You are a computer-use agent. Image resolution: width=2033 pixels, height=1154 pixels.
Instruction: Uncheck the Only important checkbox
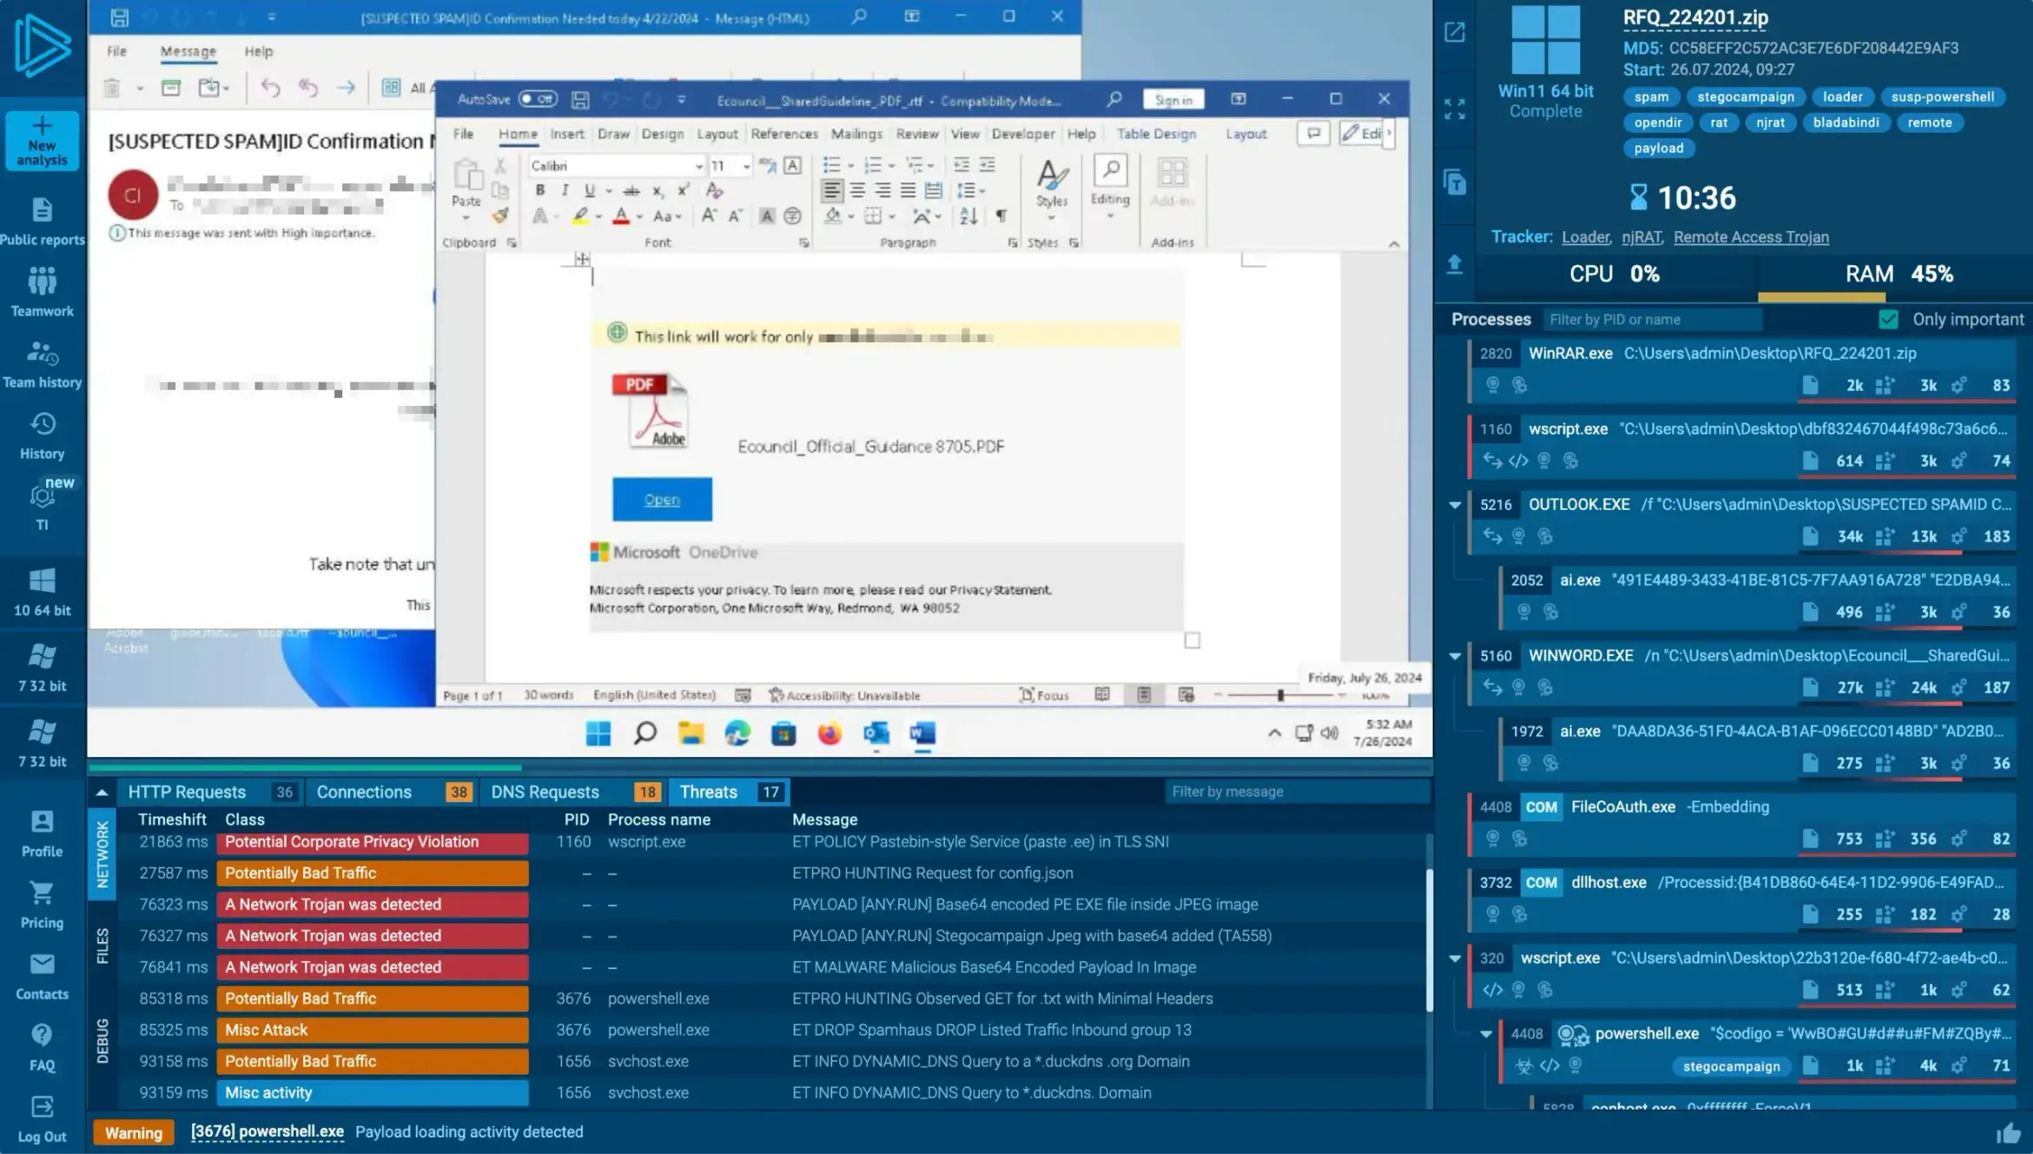click(1888, 320)
